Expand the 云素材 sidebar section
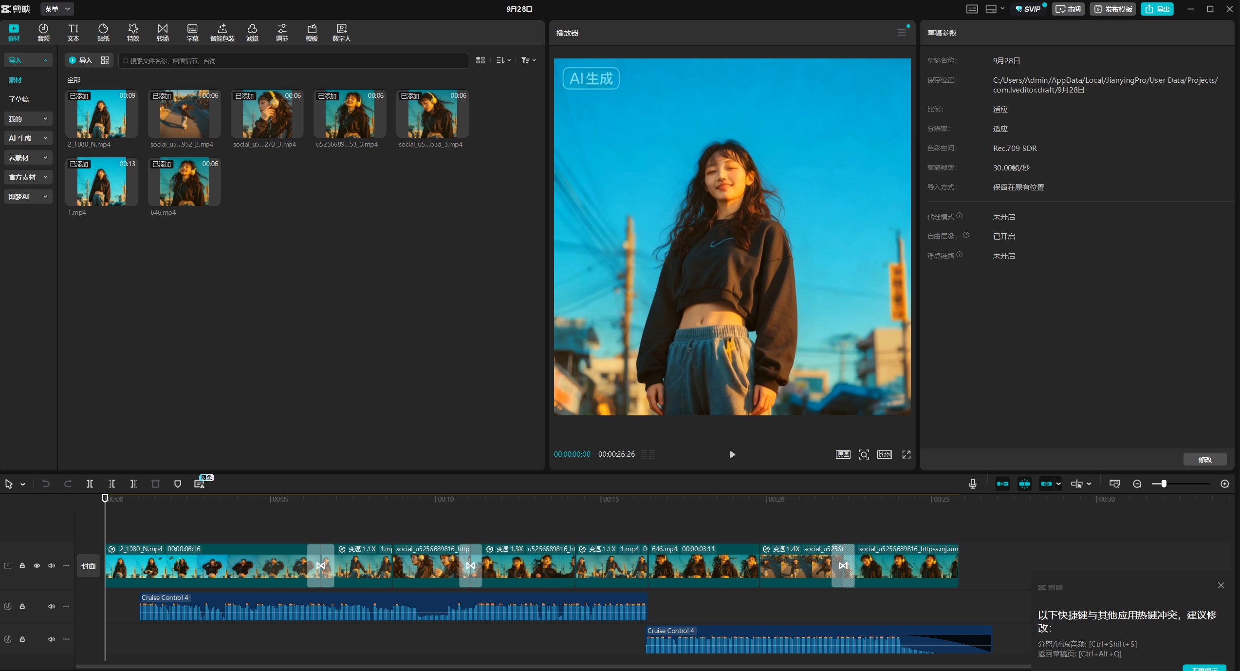 (28, 158)
